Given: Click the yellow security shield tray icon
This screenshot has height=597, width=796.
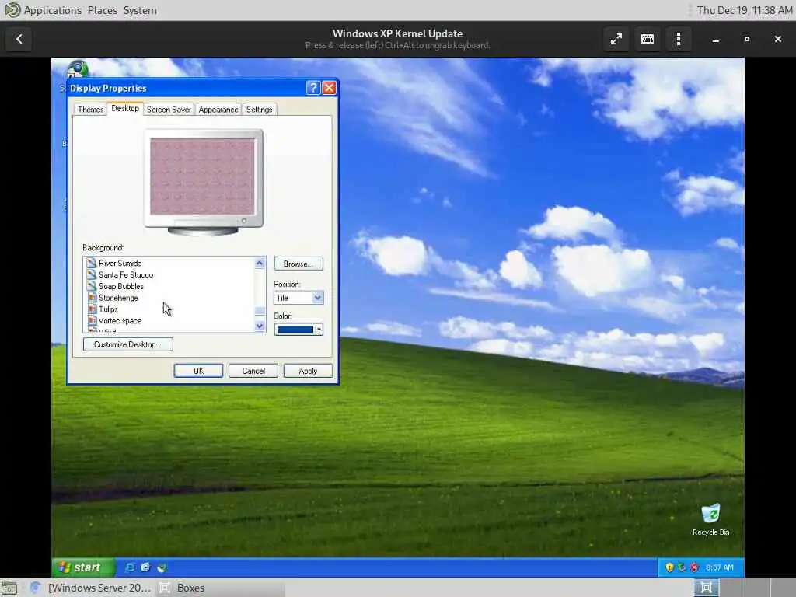Looking at the screenshot, I should 669,567.
